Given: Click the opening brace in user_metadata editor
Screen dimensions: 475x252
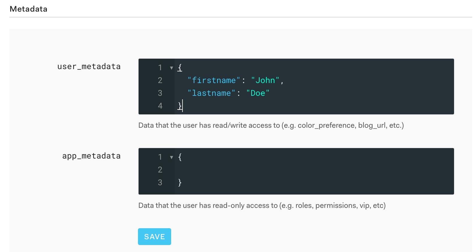Looking at the screenshot, I should tap(180, 68).
